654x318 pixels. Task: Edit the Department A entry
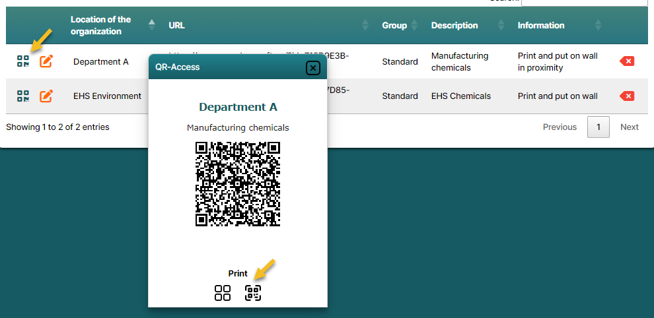46,61
